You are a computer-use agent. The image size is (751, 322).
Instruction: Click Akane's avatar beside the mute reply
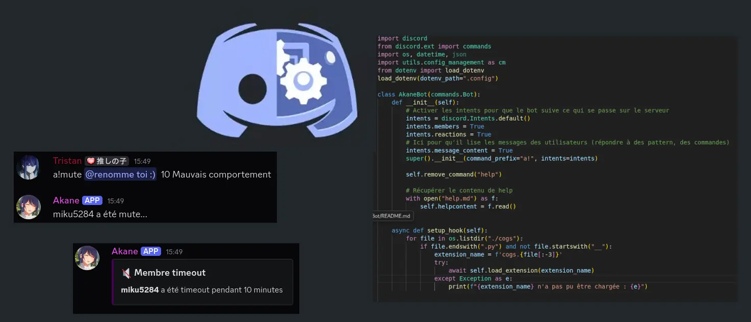tap(28, 207)
